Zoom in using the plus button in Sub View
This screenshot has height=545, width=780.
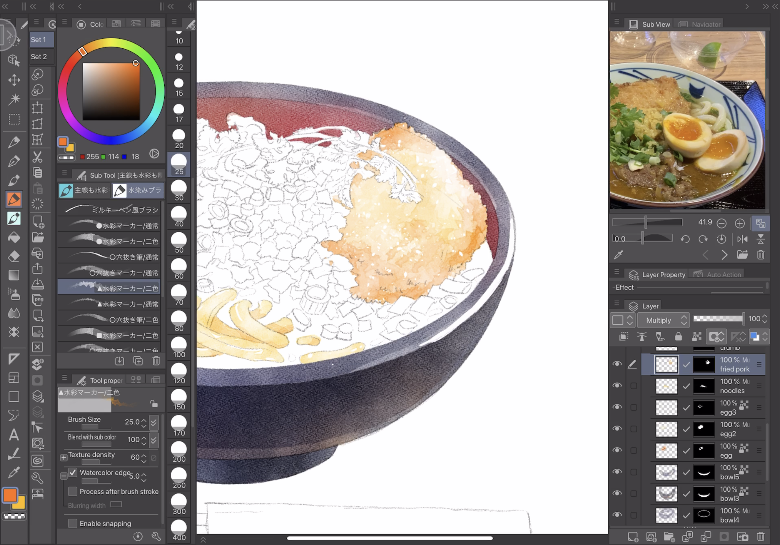tap(740, 223)
